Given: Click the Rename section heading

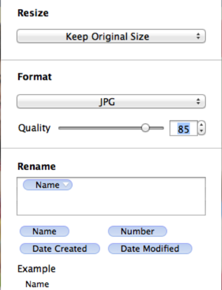Looking at the screenshot, I should [37, 167].
